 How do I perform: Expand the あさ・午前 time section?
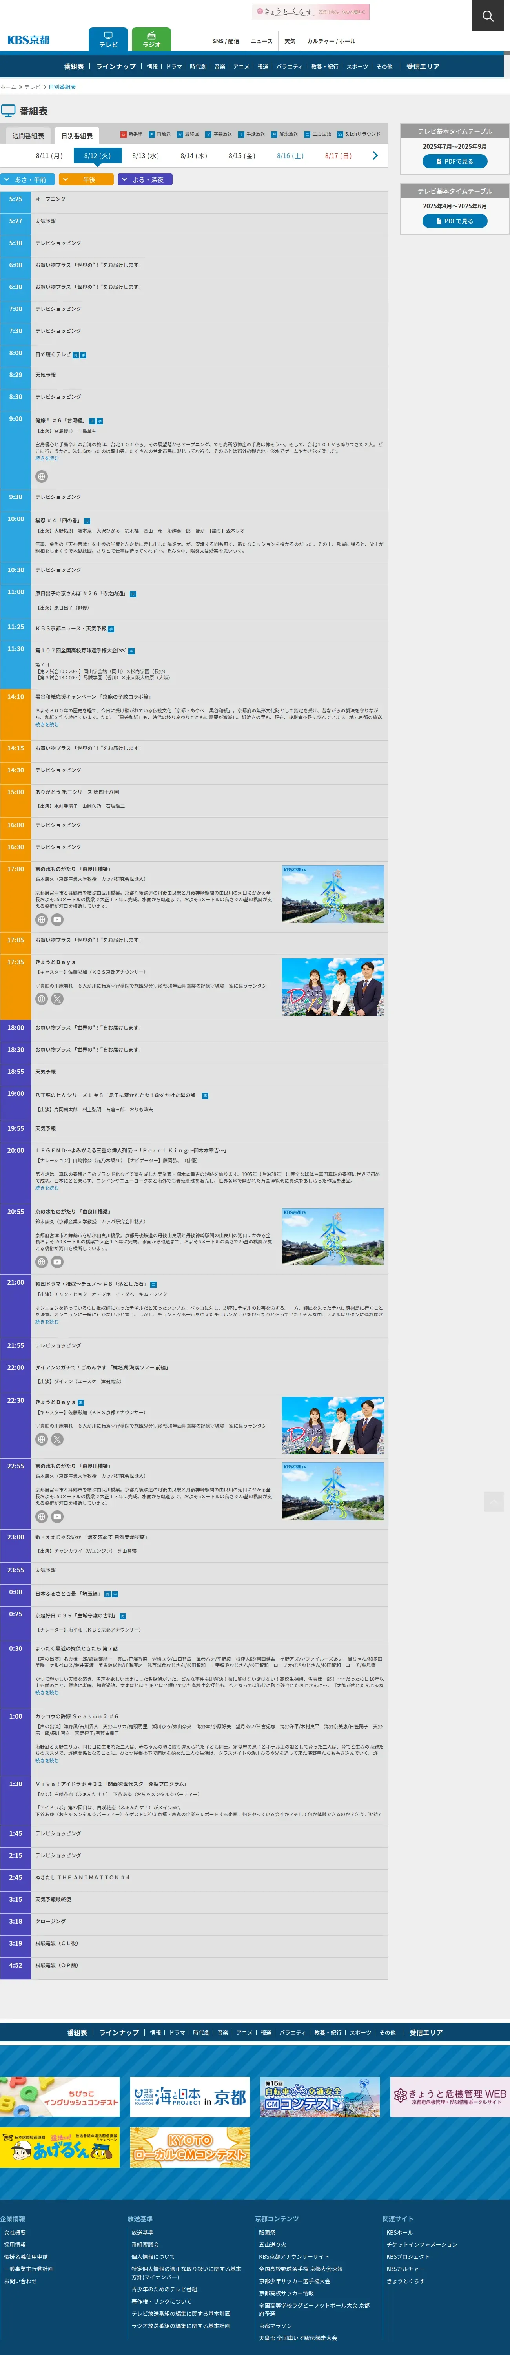(28, 179)
